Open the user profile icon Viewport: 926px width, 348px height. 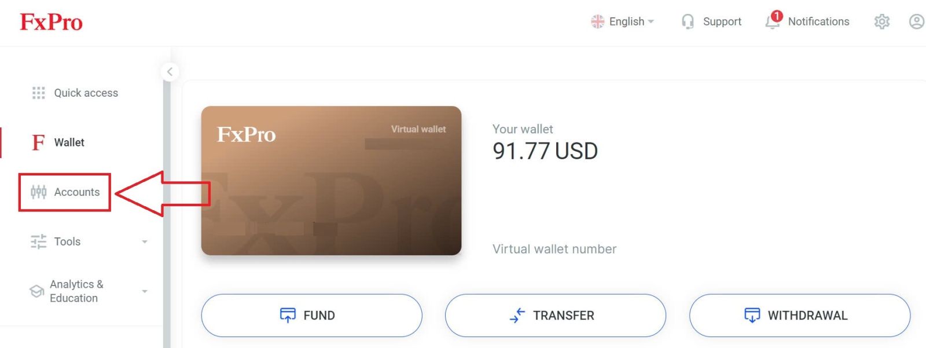coord(916,21)
